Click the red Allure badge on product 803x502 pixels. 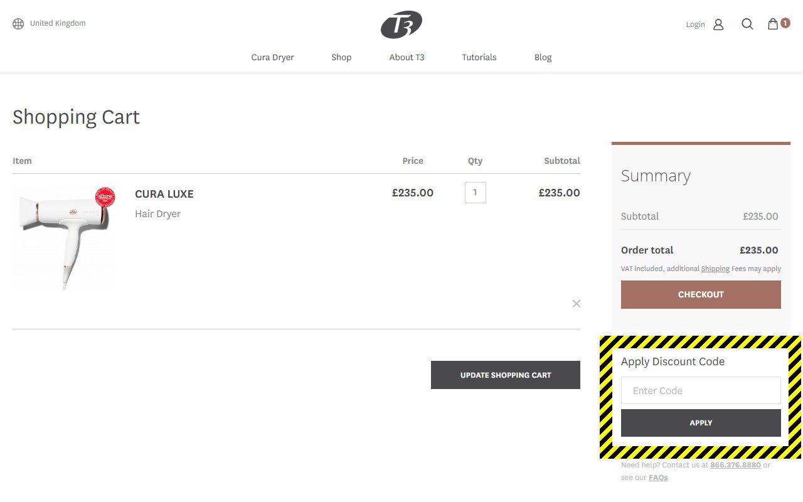pos(105,198)
